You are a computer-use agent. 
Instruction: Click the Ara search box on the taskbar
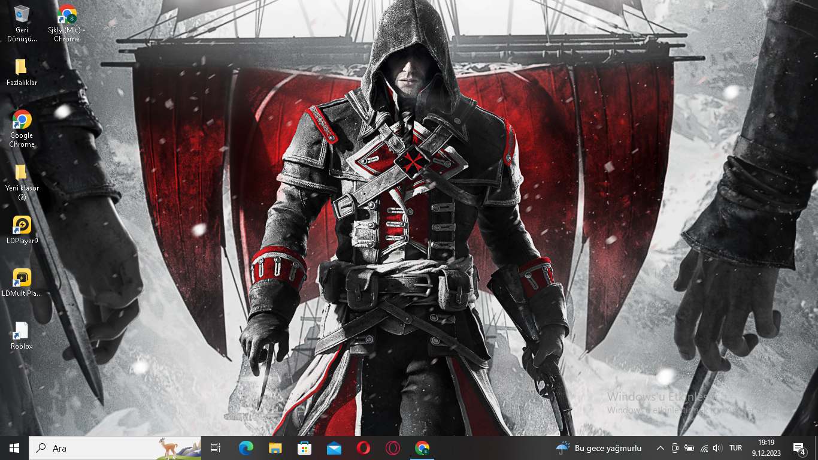[115, 448]
